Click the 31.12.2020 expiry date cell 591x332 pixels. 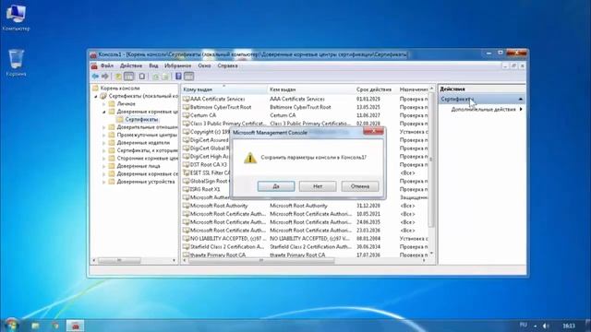368,206
